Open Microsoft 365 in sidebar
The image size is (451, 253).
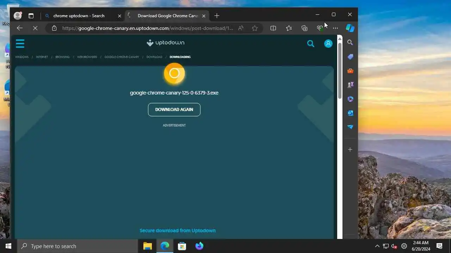point(350,99)
